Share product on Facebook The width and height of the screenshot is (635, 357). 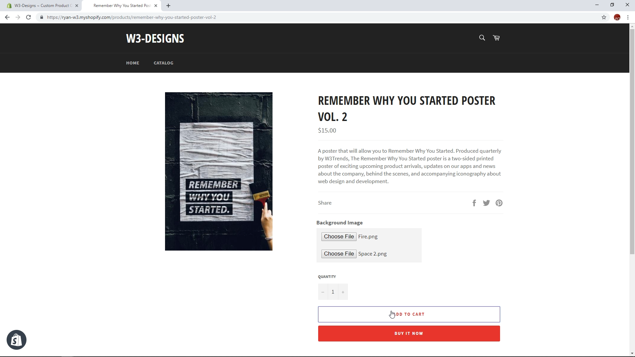click(474, 203)
